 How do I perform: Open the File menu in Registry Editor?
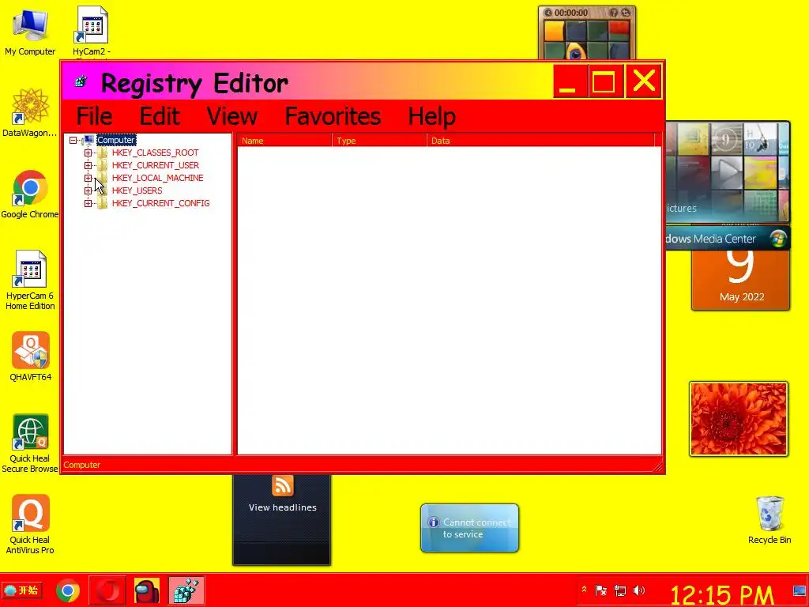click(95, 116)
